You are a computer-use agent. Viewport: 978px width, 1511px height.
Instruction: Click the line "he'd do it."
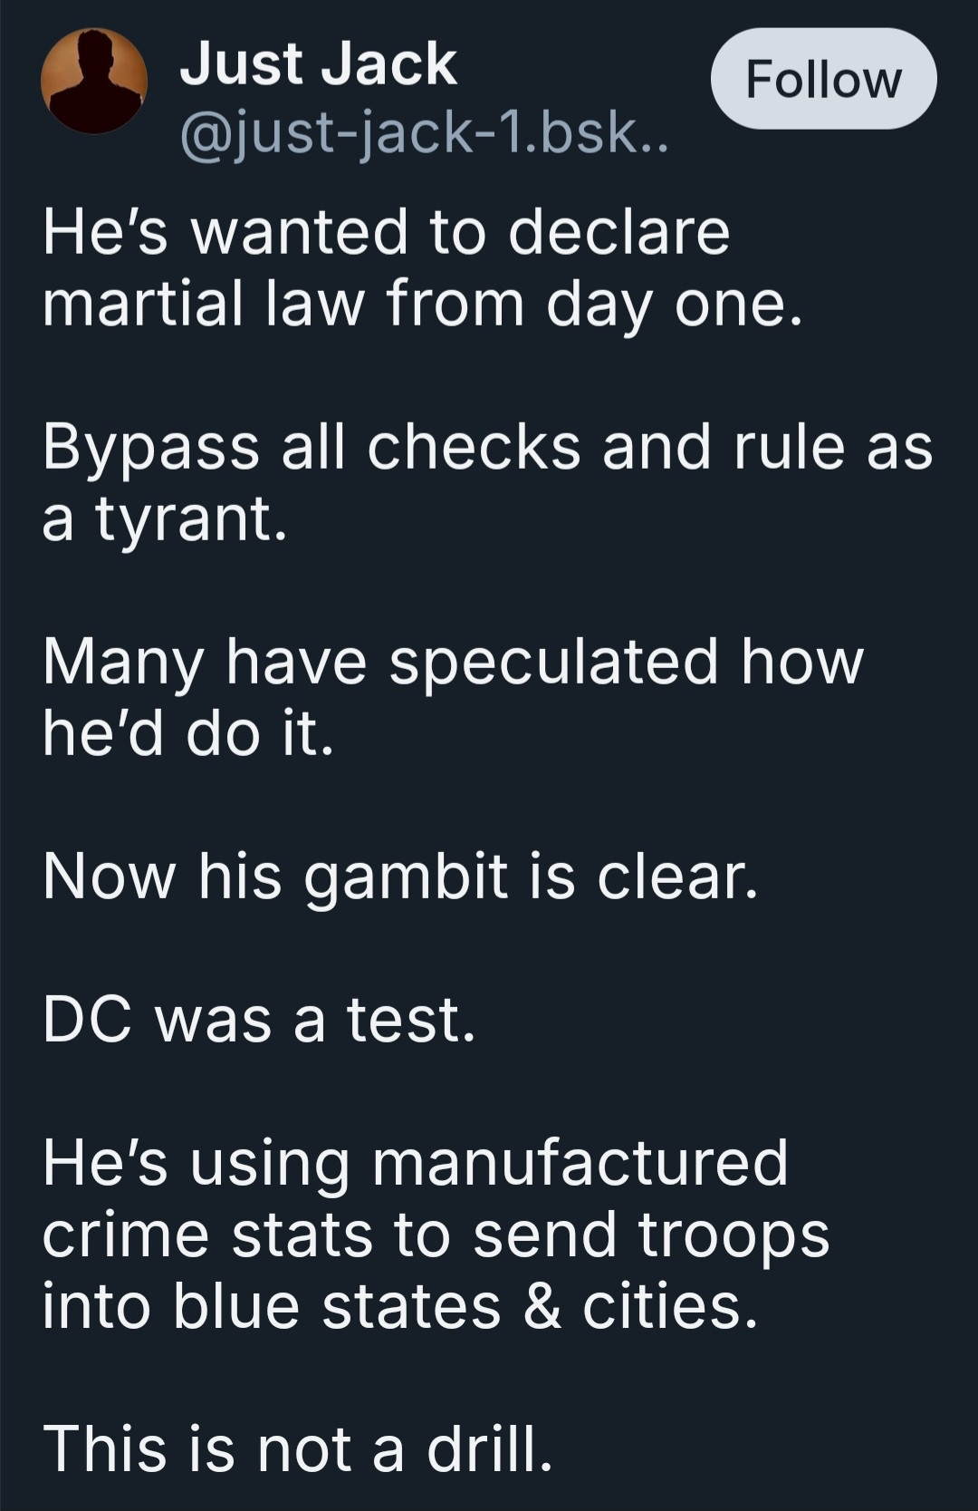pos(188,732)
